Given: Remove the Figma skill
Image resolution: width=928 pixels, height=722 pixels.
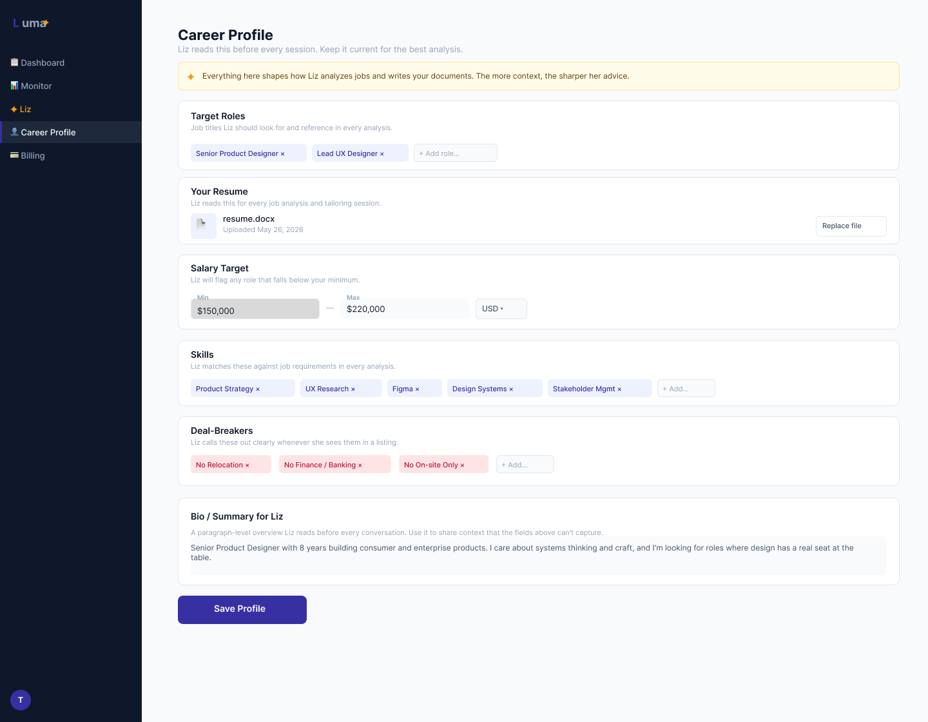Looking at the screenshot, I should (x=417, y=389).
